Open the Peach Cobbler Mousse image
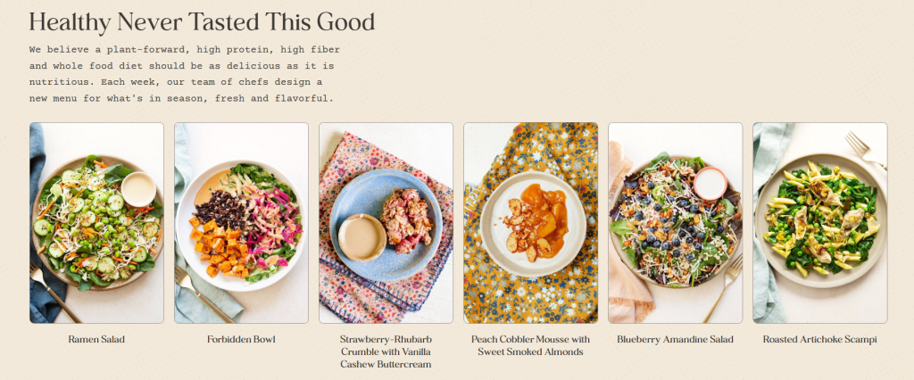The image size is (914, 380). (x=530, y=223)
